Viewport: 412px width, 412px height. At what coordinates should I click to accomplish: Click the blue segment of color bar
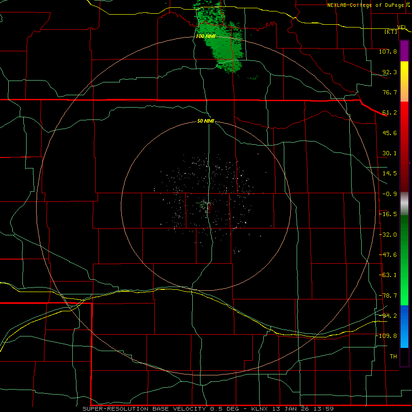(404, 326)
